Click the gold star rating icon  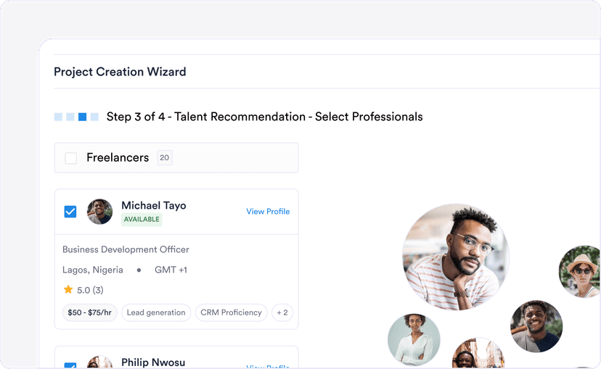68,289
